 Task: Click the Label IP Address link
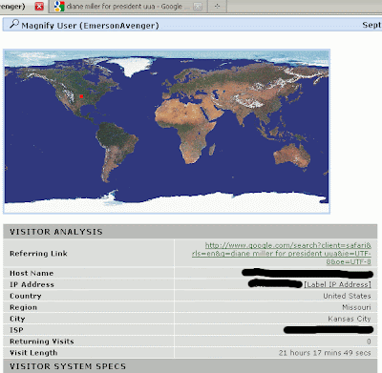coord(338,284)
